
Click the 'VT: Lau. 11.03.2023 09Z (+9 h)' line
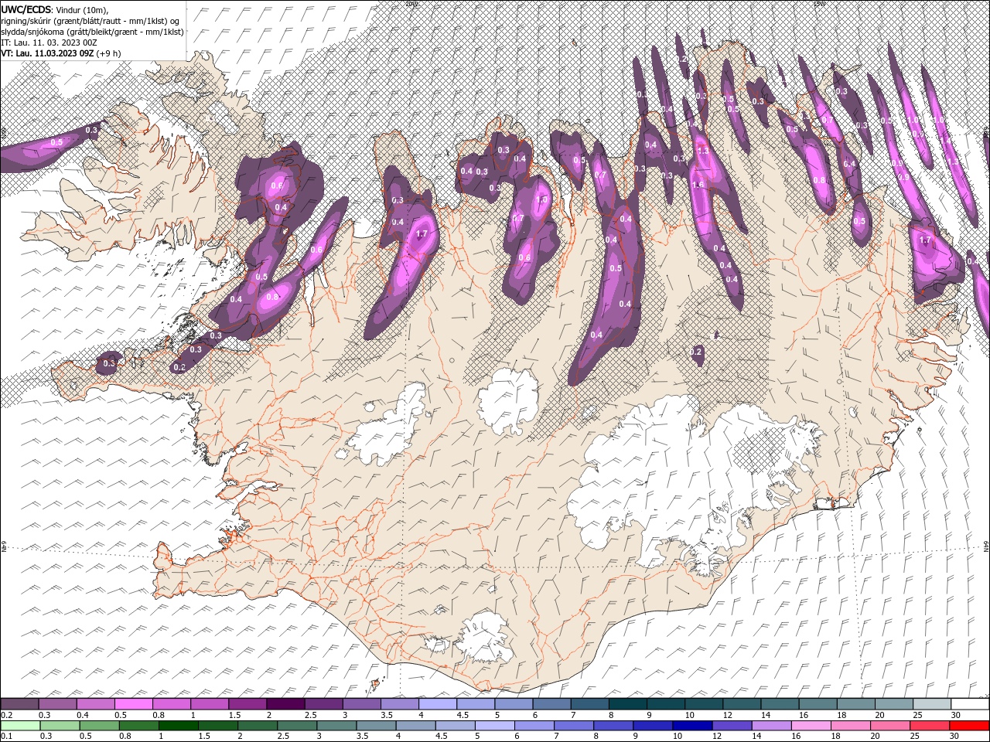click(x=60, y=53)
